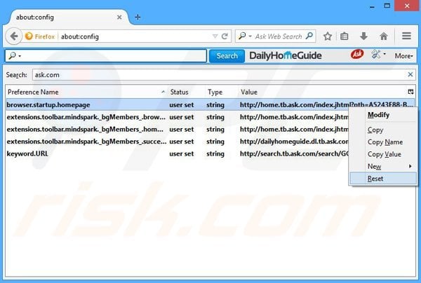Sort by the Preference Name column

coord(86,92)
